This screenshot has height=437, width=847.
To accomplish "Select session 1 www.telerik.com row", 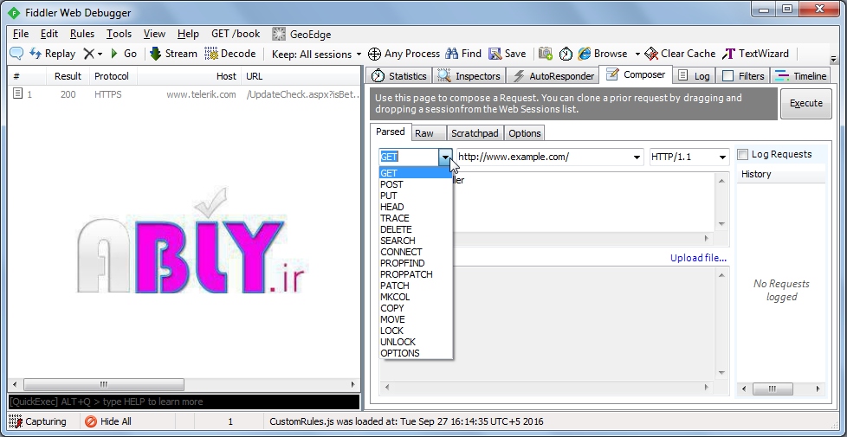I will point(184,94).
